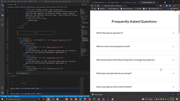
Task: Open Task View on the taskbar
Action: 44,99
